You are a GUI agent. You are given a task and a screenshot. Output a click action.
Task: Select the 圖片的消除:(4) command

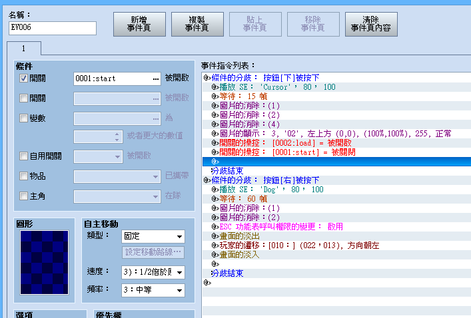tap(336, 124)
